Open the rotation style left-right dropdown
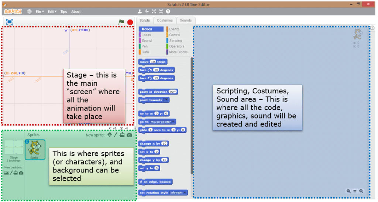The height and width of the screenshot is (202, 378). [x=178, y=193]
